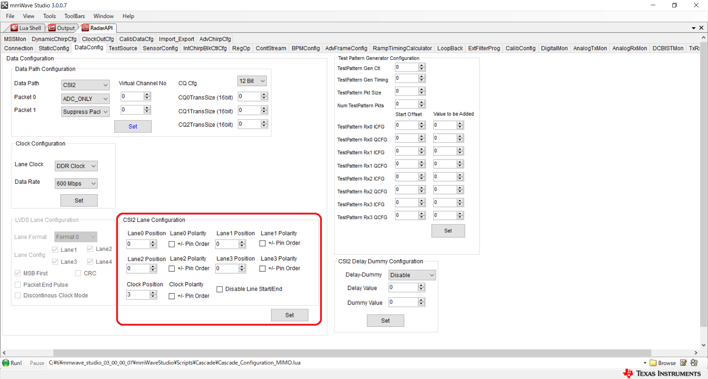Viewport: 708px width, 379px height.
Task: Click the green Run script icon
Action: (6, 363)
